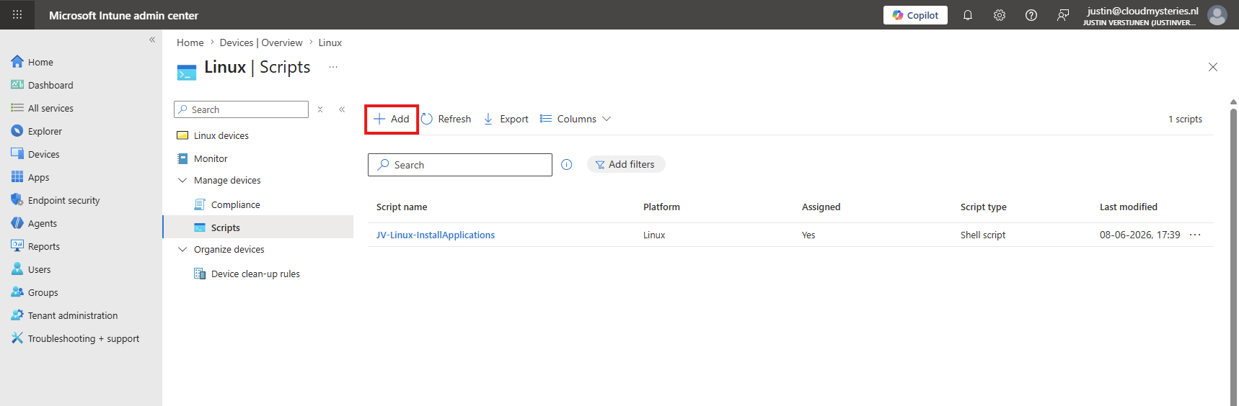
Task: Open row actions ellipsis for JV-Linux-InstallApplications
Action: click(1195, 235)
